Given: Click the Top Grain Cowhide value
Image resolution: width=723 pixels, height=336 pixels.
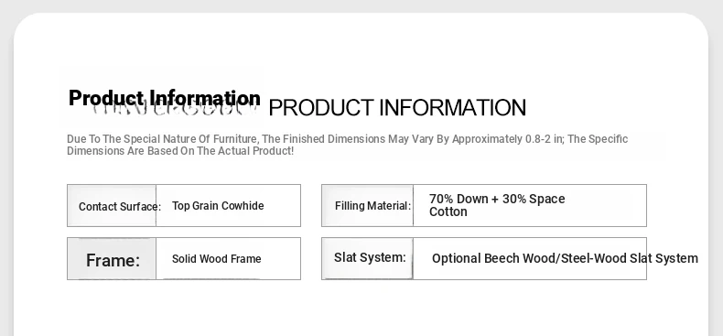Looking at the screenshot, I should point(218,206).
